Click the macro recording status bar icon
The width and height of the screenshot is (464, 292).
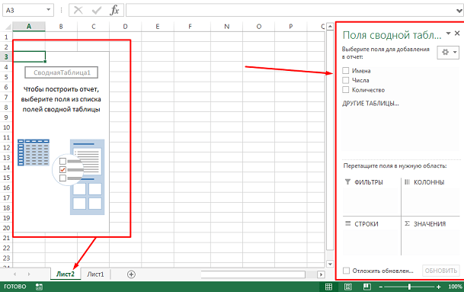pyautogui.click(x=39, y=287)
